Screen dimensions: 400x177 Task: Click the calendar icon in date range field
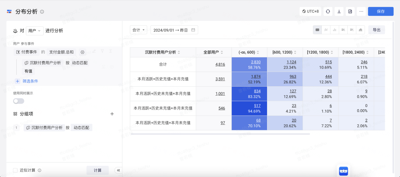(193, 30)
